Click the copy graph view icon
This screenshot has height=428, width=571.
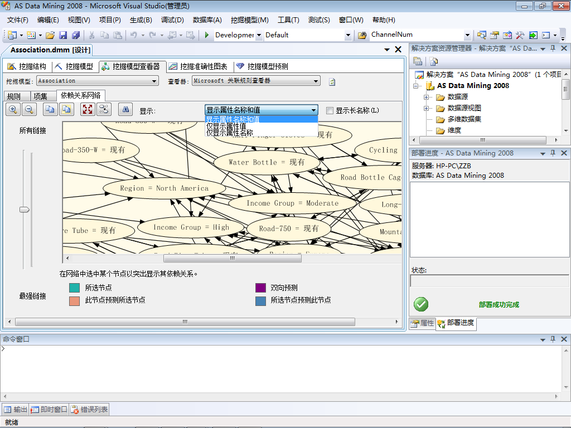coord(50,110)
